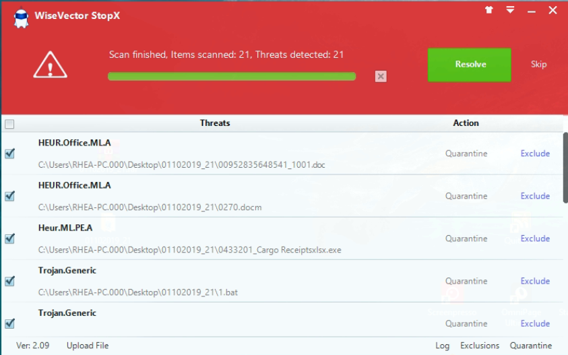Open the Quarantine link in footer
Image resolution: width=568 pixels, height=355 pixels.
(x=531, y=346)
